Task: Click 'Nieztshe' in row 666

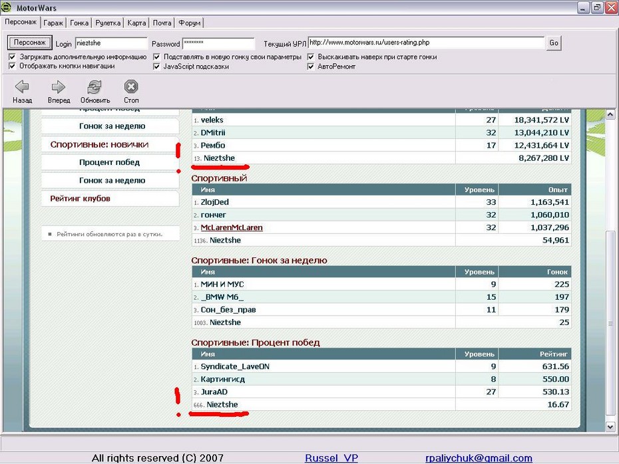Action: tap(222, 404)
